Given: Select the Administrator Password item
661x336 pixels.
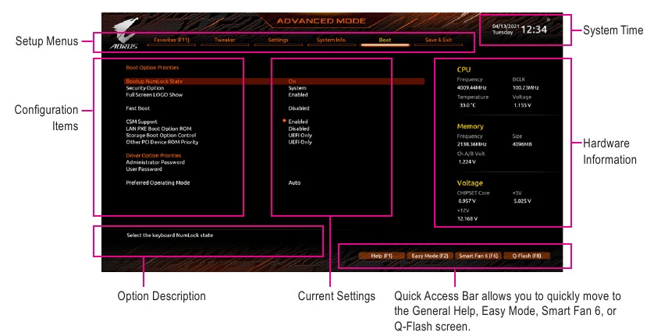Looking at the screenshot, I should pyautogui.click(x=155, y=162).
